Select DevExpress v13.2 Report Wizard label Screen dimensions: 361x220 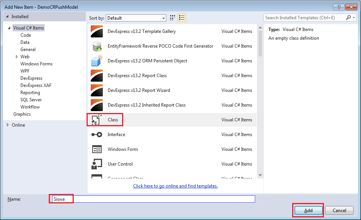tap(139, 90)
